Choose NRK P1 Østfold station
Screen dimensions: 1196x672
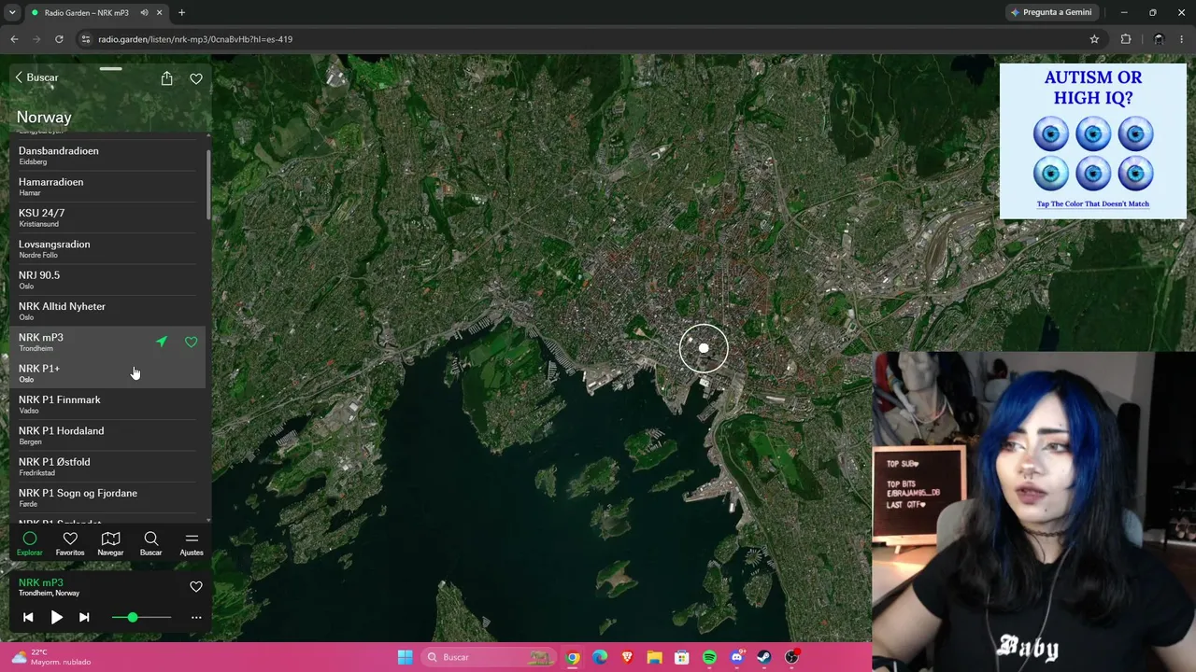click(x=107, y=467)
